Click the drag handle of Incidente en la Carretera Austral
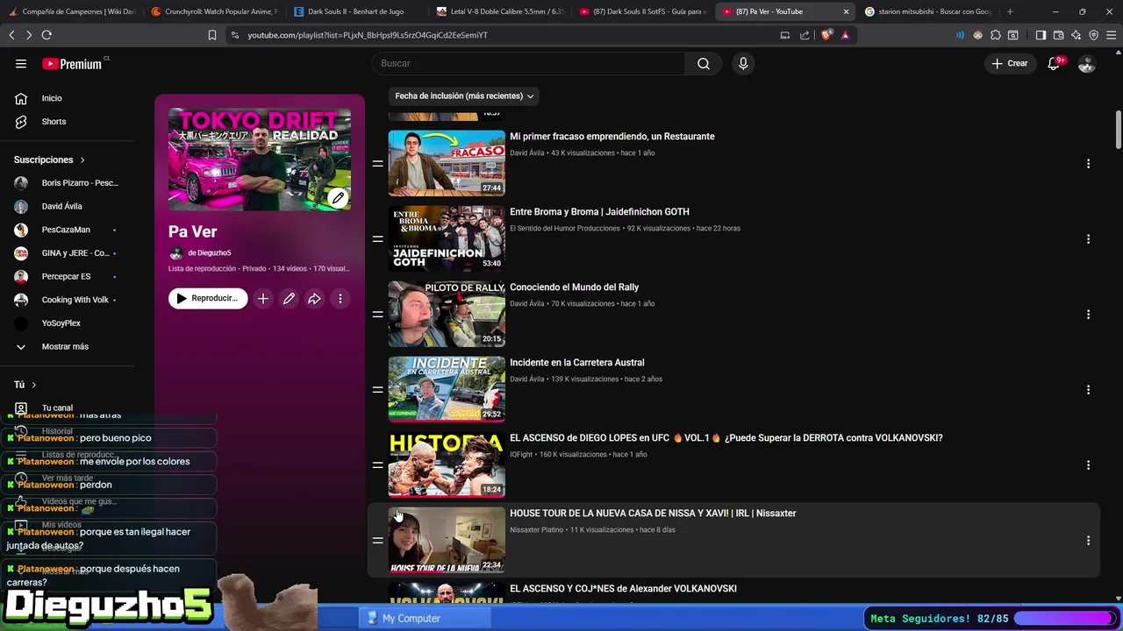Screen dimensions: 1123x631 [377, 389]
